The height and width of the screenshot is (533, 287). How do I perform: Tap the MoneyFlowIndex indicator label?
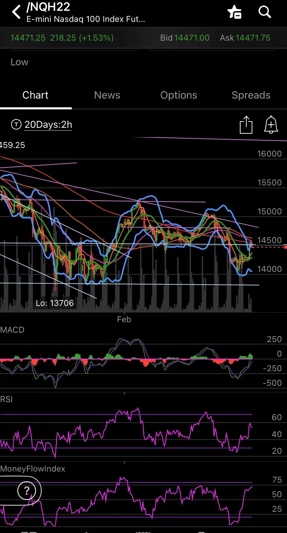33,469
